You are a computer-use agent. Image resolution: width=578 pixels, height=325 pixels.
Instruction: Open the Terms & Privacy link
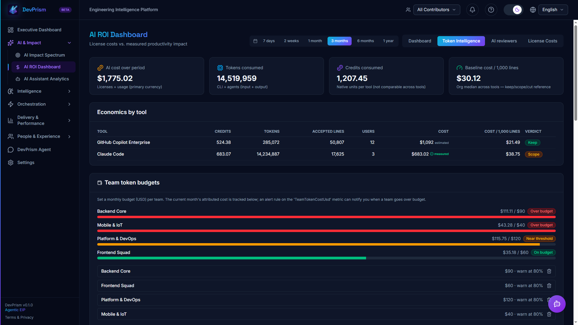pos(19,317)
